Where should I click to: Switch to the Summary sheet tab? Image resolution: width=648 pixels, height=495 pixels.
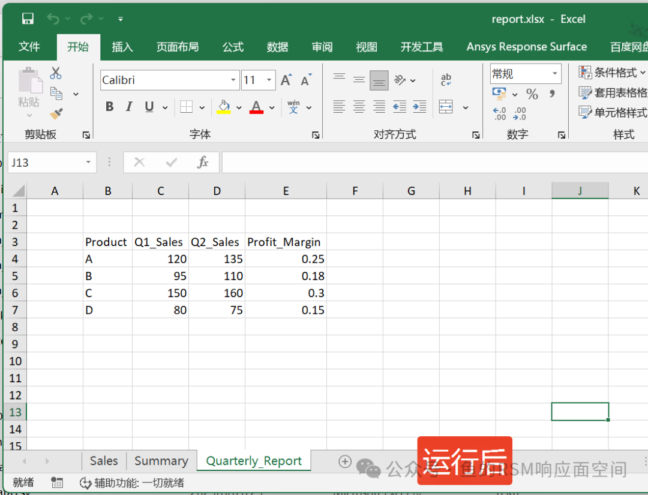(x=161, y=461)
